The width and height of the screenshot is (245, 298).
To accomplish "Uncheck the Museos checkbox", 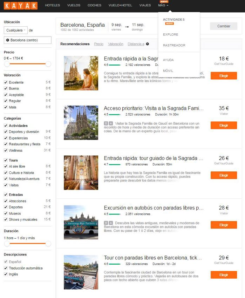I will coord(6,213).
